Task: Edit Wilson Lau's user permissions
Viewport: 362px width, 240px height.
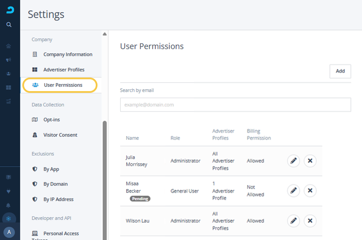Action: 293,221
